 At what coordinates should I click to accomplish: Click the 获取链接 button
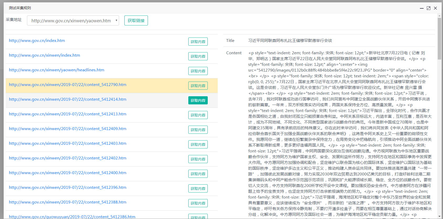(136, 21)
